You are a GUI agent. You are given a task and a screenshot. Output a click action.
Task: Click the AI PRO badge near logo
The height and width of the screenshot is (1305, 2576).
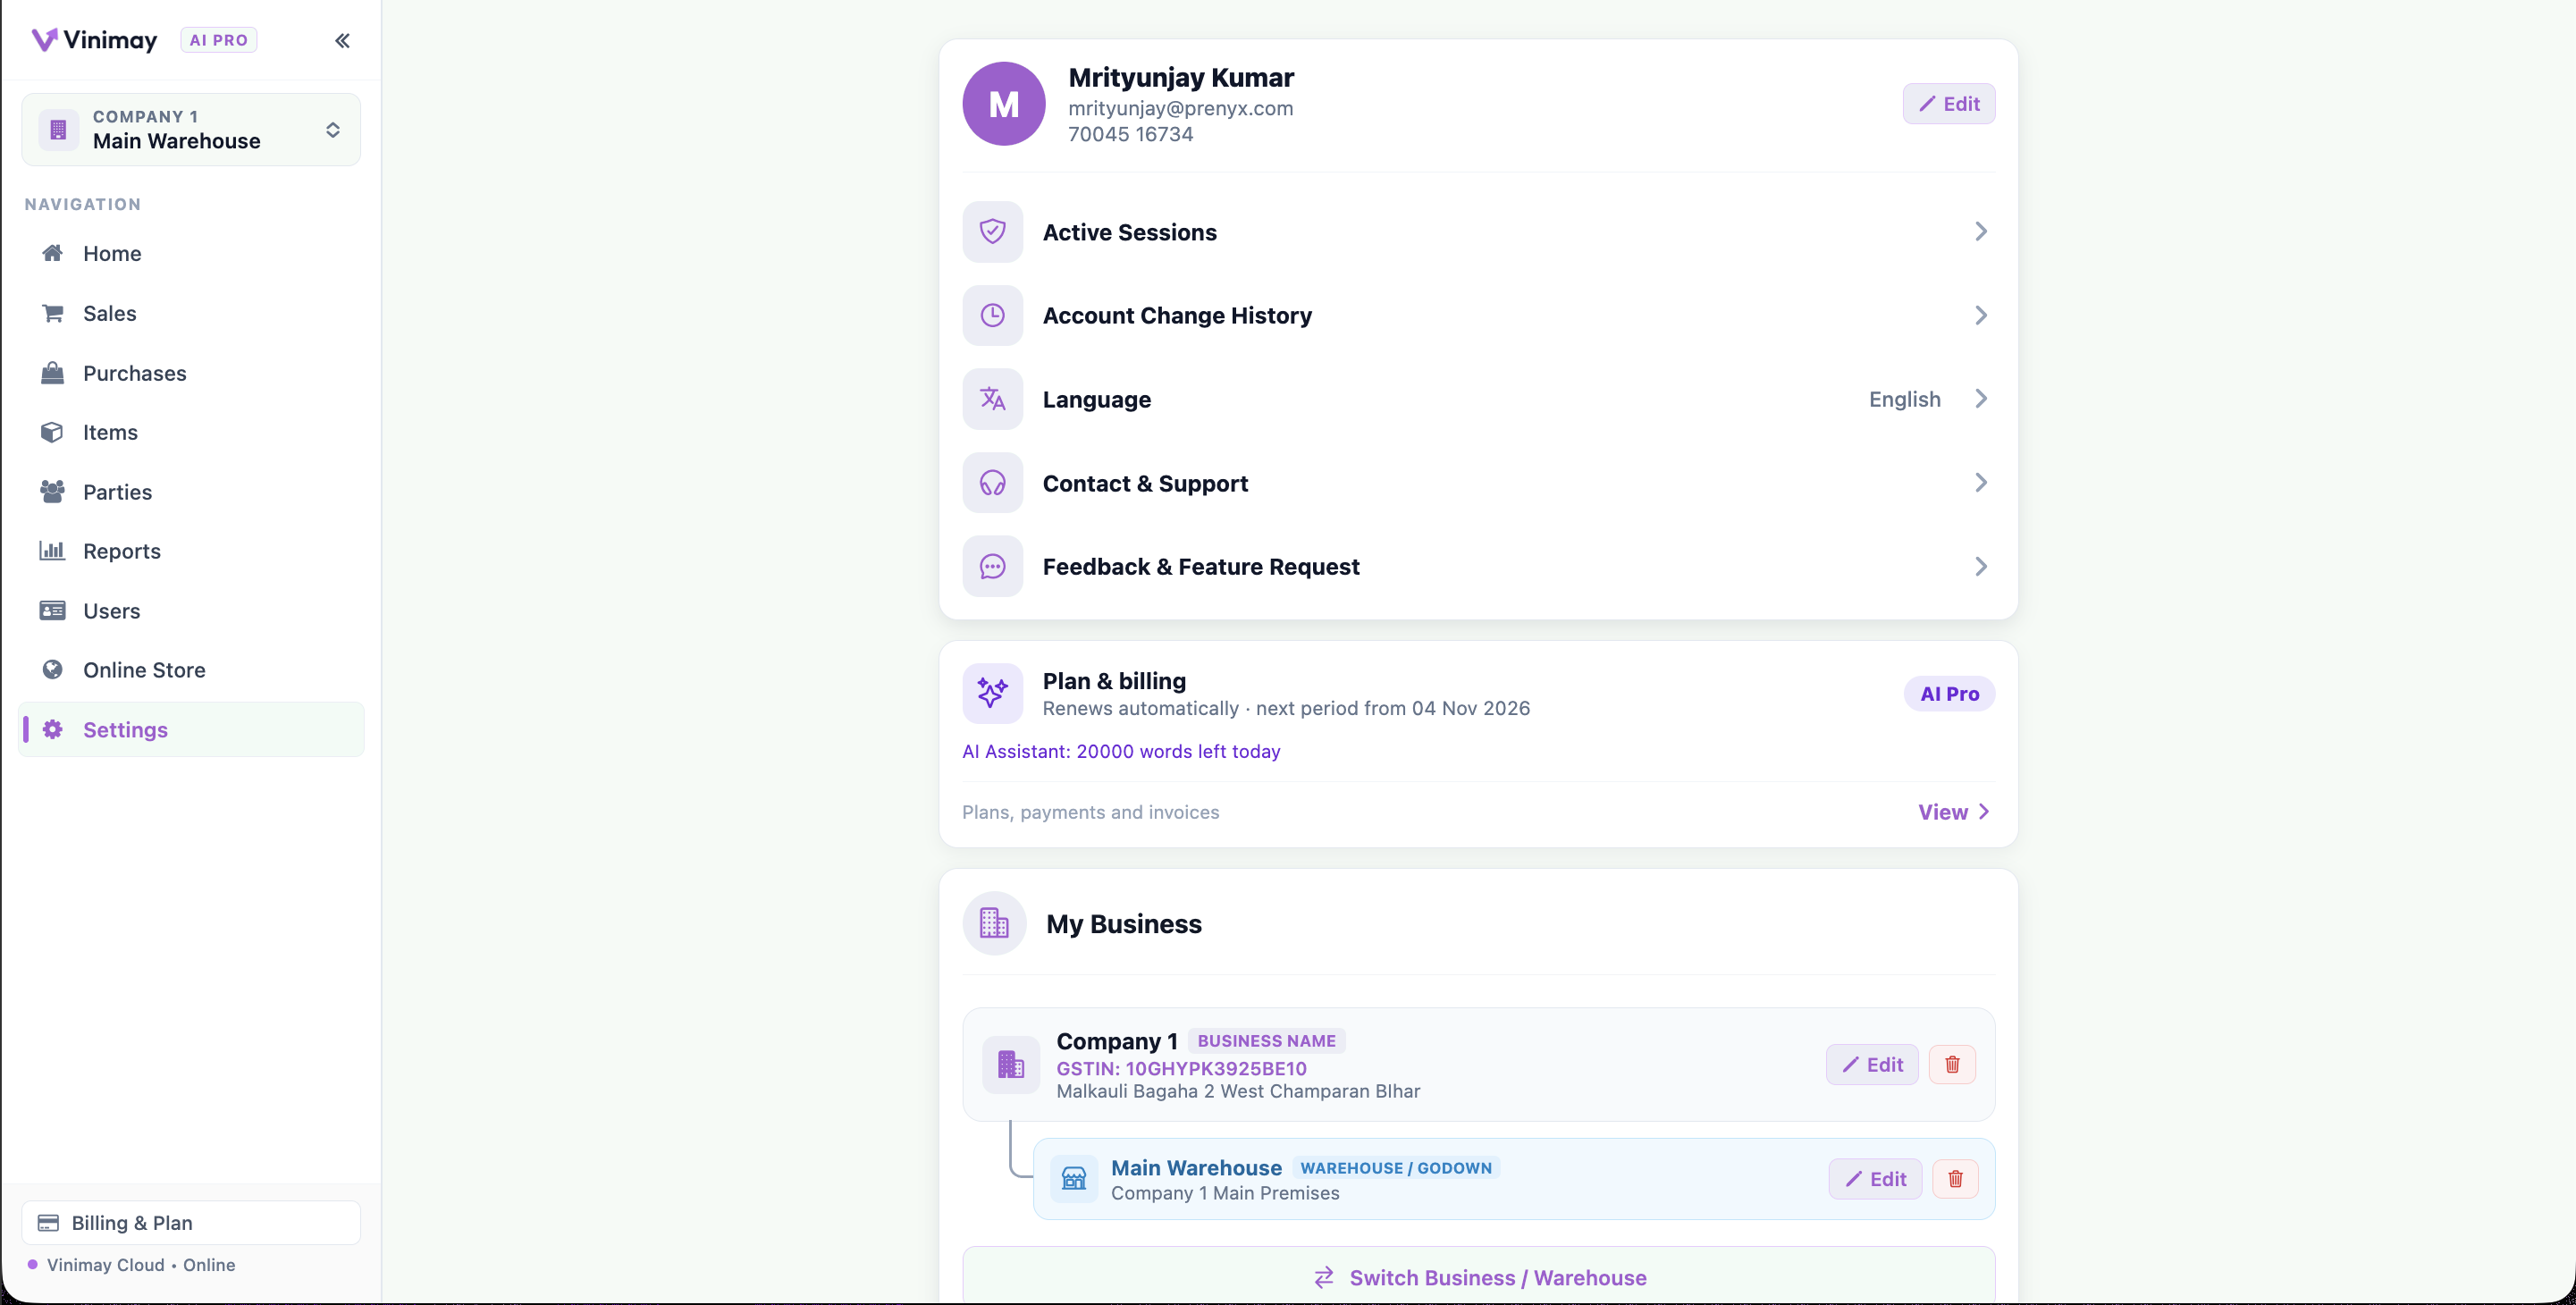pyautogui.click(x=219, y=40)
